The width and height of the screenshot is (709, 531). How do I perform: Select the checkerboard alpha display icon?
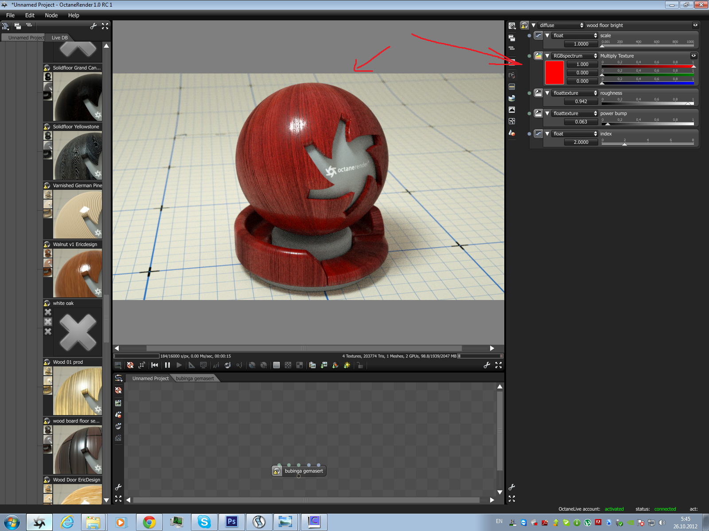[x=288, y=365]
